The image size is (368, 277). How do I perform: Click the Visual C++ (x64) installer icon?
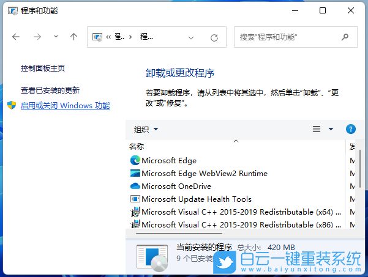tap(135, 212)
